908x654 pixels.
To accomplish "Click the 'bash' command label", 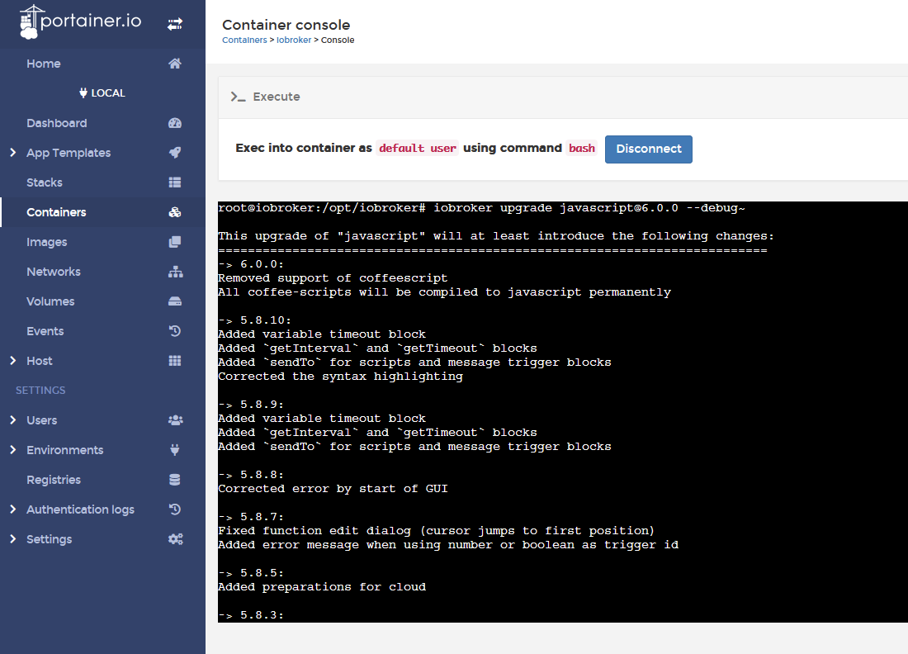I will [582, 149].
